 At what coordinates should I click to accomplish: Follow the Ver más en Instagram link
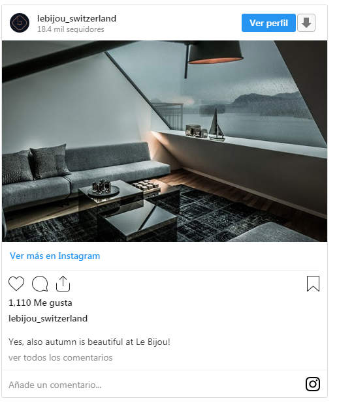click(55, 256)
